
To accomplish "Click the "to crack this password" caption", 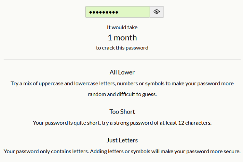I will pyautogui.click(x=122, y=48).
